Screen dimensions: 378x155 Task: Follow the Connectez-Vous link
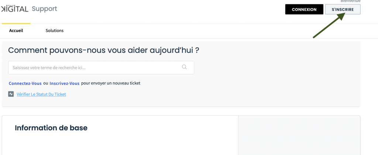point(25,83)
